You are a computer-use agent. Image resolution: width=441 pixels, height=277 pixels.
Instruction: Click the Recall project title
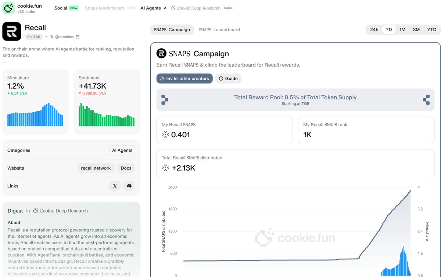[x=35, y=28]
